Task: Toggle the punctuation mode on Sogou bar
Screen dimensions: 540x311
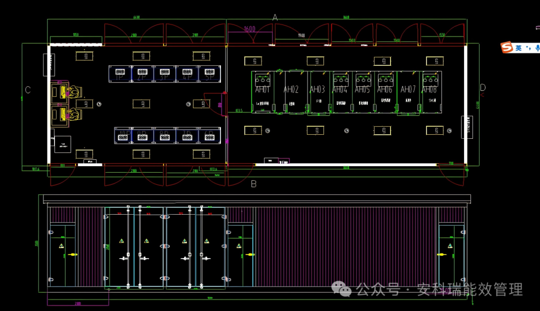Action: (528, 48)
